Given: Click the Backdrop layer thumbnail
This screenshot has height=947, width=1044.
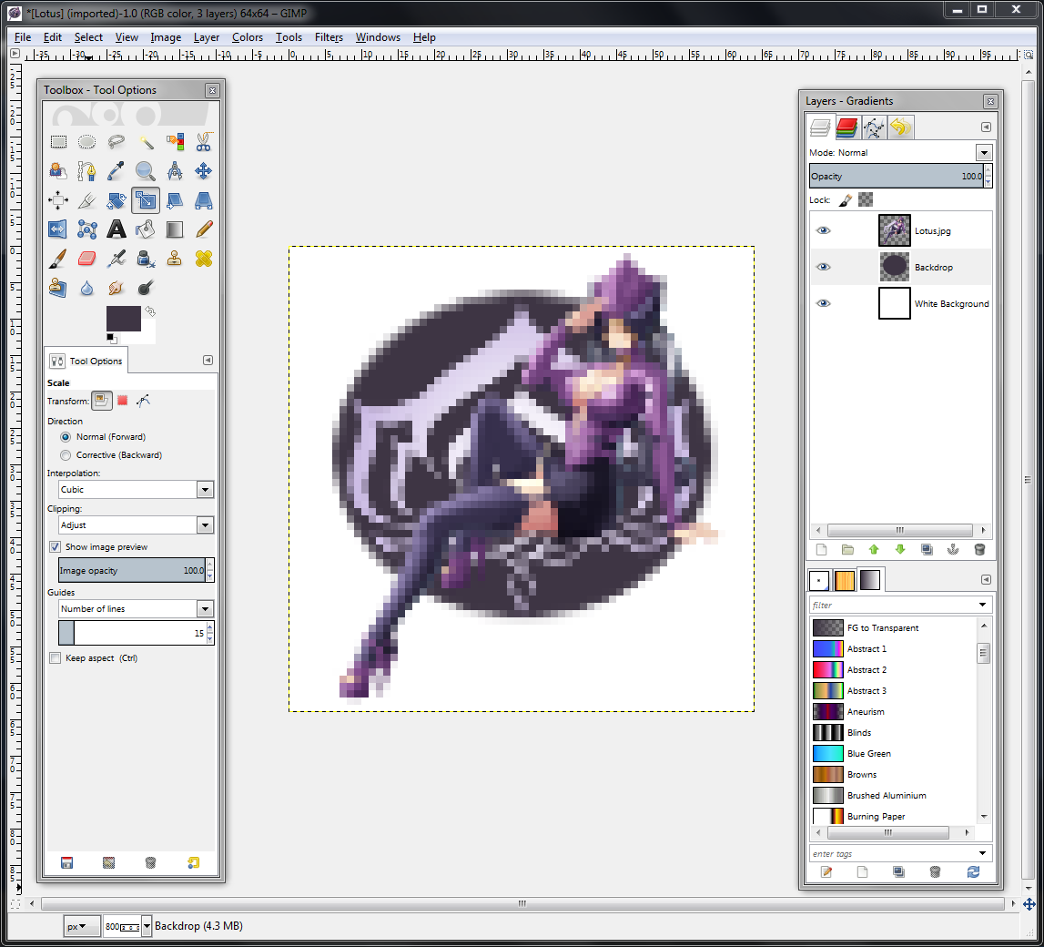Looking at the screenshot, I should pyautogui.click(x=894, y=267).
